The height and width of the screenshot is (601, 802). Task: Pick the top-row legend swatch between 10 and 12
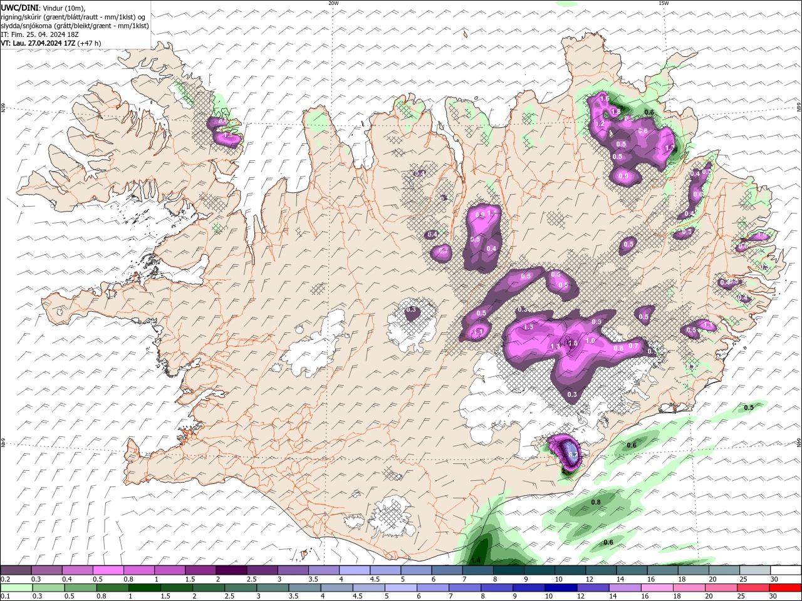(x=570, y=570)
